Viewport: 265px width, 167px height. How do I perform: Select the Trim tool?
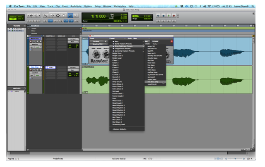[x=52, y=16]
